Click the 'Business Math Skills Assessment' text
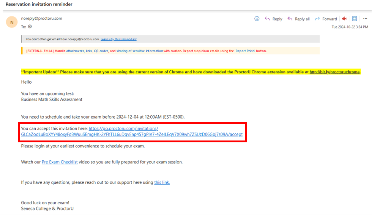 52,99
